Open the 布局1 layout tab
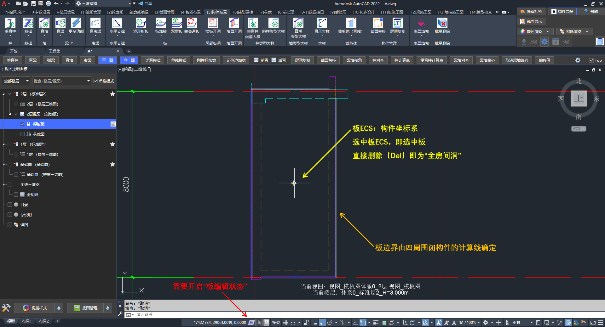Screen dimensions: 605x327 pos(27,321)
